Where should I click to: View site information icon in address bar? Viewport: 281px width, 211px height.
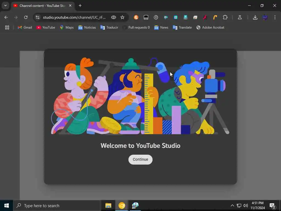[x=38, y=17]
